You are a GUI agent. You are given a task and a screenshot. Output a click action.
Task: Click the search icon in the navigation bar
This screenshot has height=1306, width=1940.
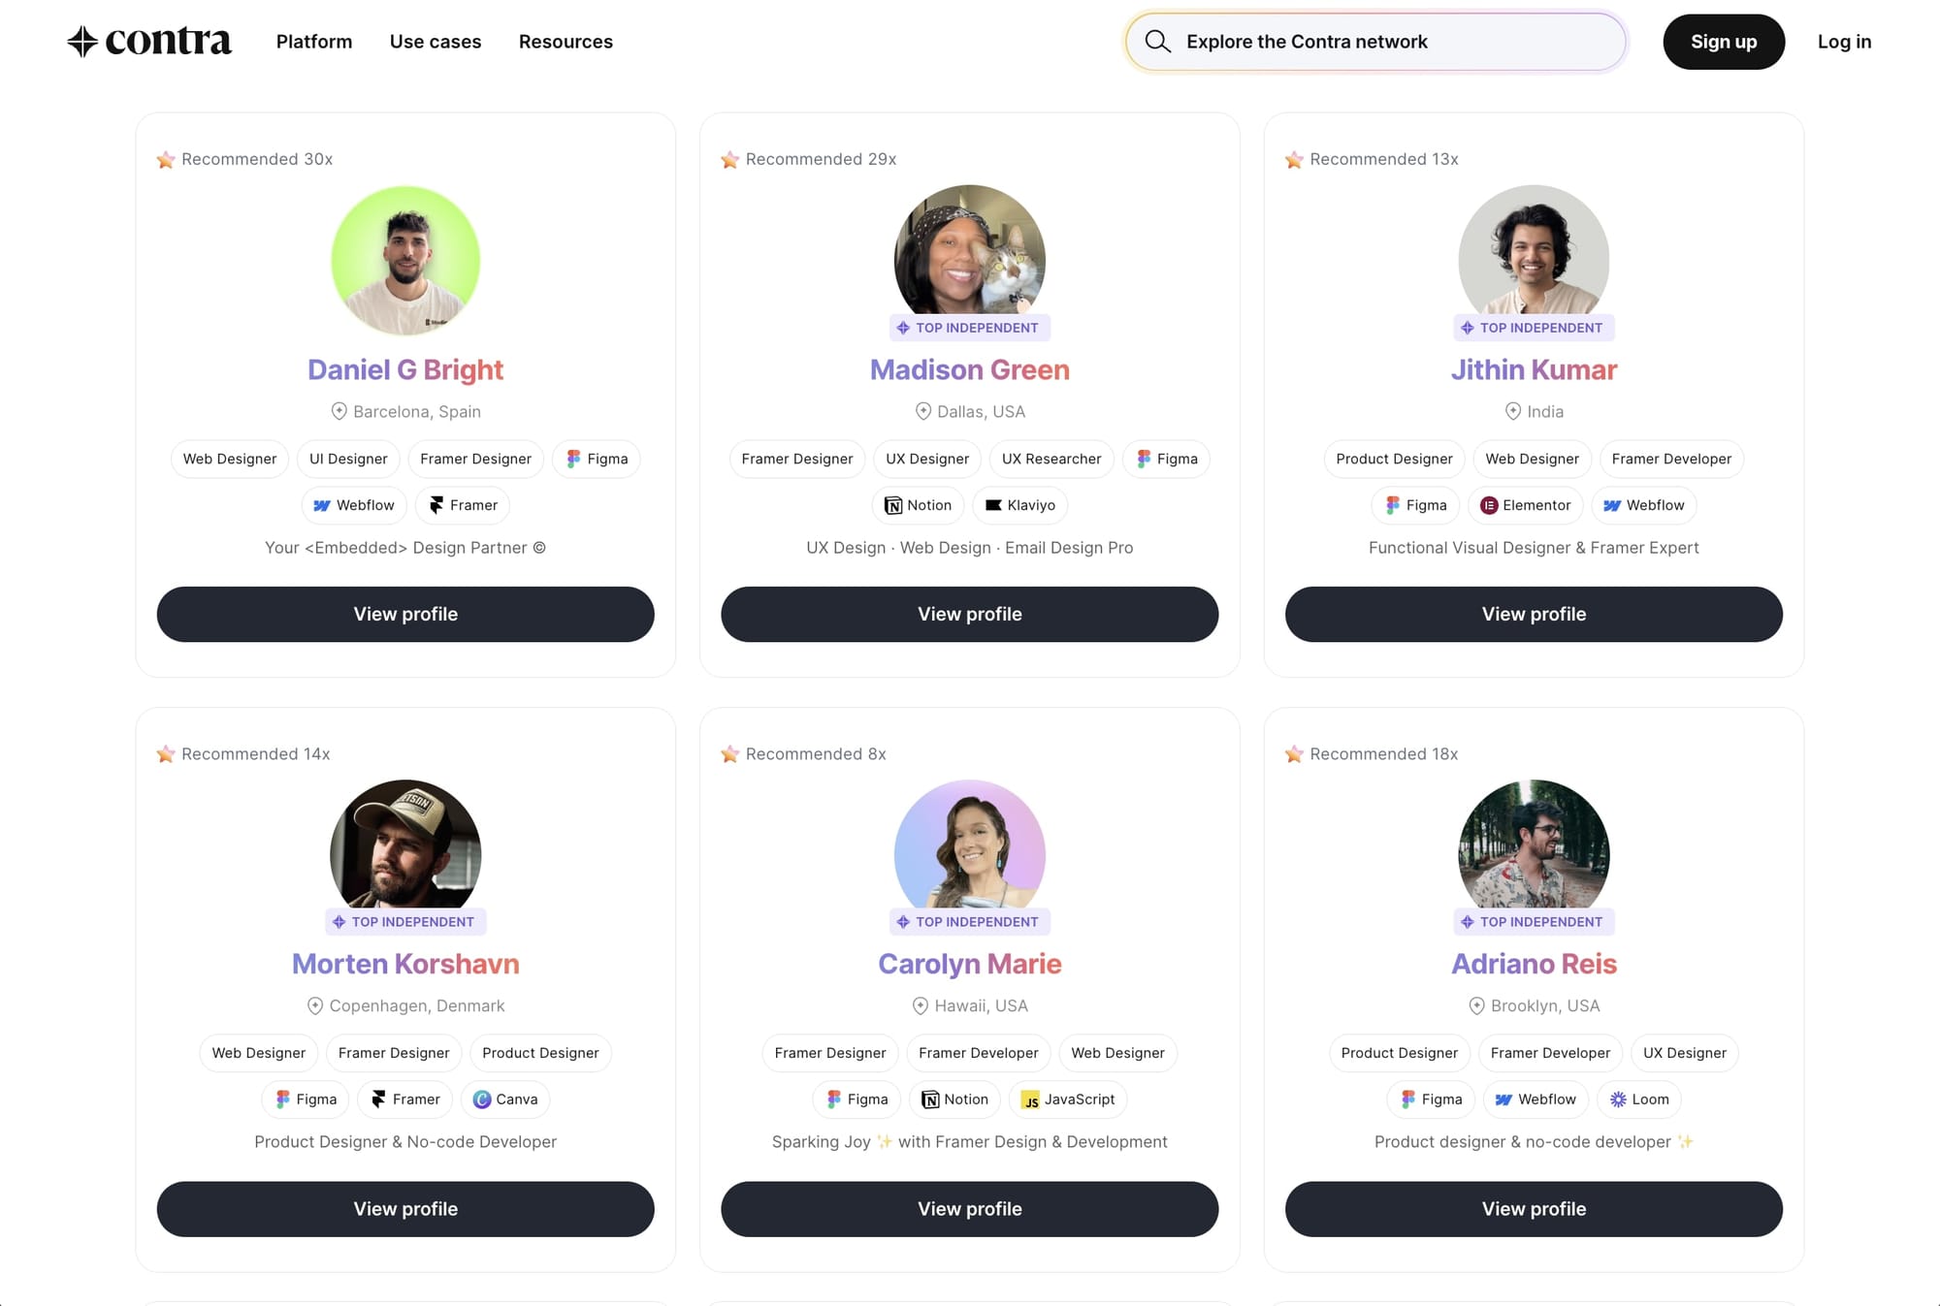1159,41
